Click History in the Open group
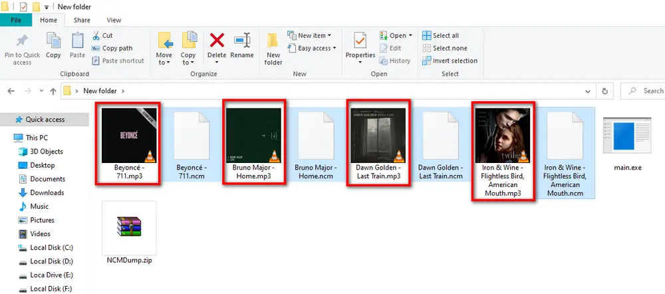Viewport: 665px width, 294px height. 395,61
